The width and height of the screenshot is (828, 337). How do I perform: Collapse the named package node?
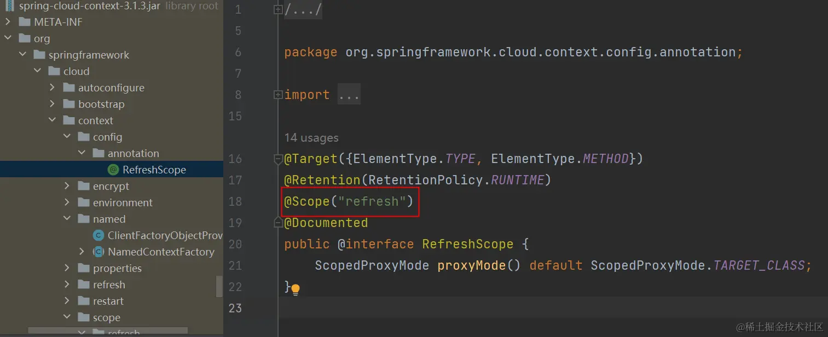(67, 219)
